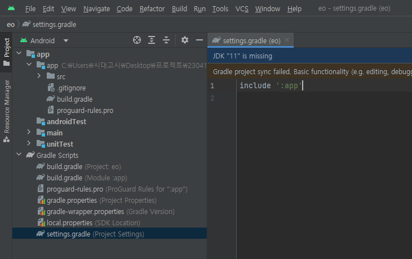Viewport: 412px width, 259px height.
Task: Click the Android robot icon in view selector
Action: coord(24,40)
